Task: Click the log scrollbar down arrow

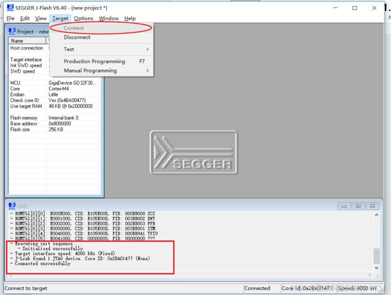Action: click(x=376, y=268)
